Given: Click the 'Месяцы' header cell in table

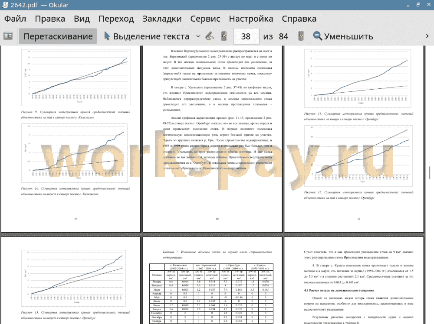Looking at the screenshot, I should 157,275.
